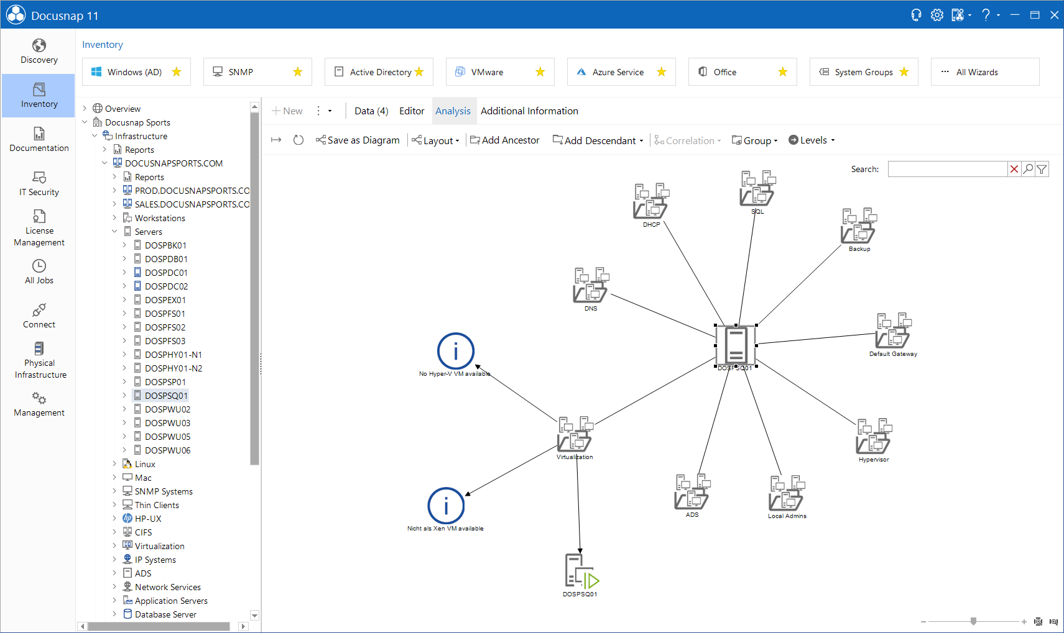The width and height of the screenshot is (1064, 633).
Task: Launch the Azure Service wizard
Action: pyautogui.click(x=621, y=72)
